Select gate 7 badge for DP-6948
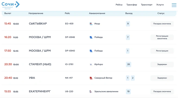This screenshot has height=98, width=178. pyautogui.click(x=128, y=37)
